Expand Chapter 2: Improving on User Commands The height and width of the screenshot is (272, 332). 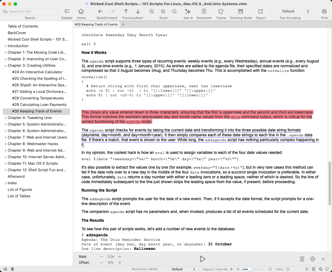pos(5,59)
